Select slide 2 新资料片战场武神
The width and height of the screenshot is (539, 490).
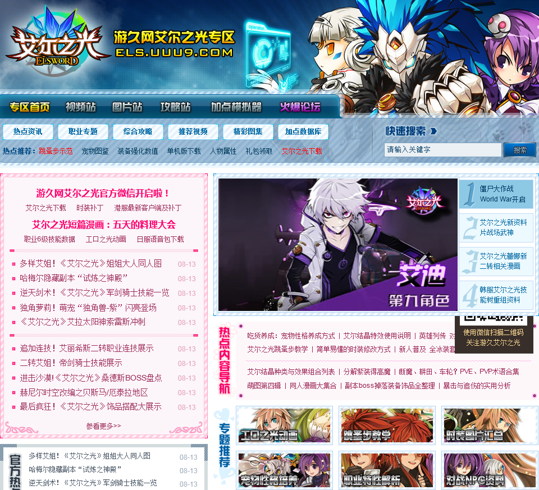pos(496,227)
